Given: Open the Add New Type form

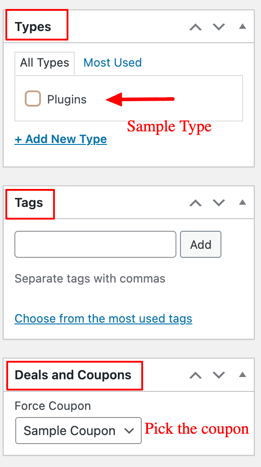Looking at the screenshot, I should (61, 139).
